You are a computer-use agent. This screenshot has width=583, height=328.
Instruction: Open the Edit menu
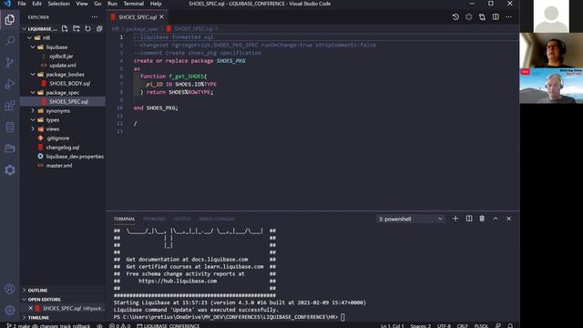36,4
